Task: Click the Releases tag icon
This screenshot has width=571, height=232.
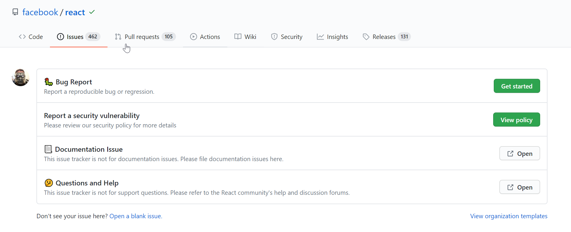Action: point(366,37)
